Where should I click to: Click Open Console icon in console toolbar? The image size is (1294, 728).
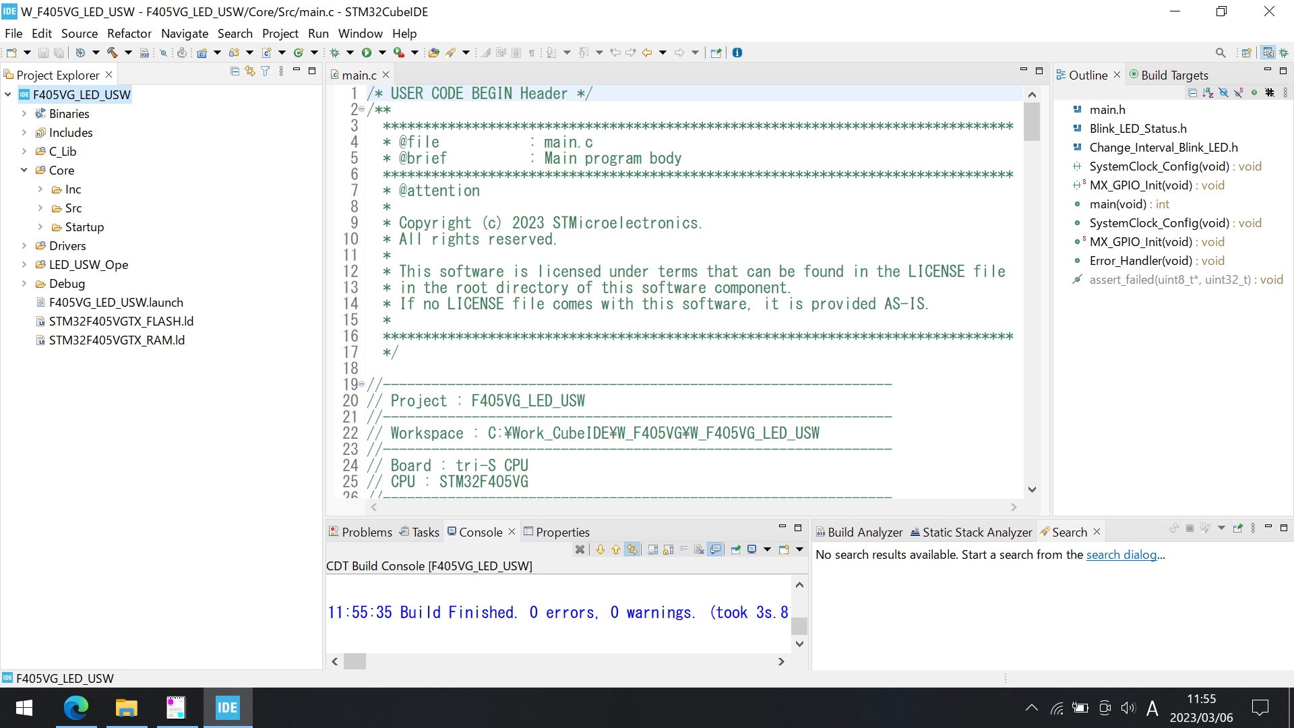pos(784,549)
